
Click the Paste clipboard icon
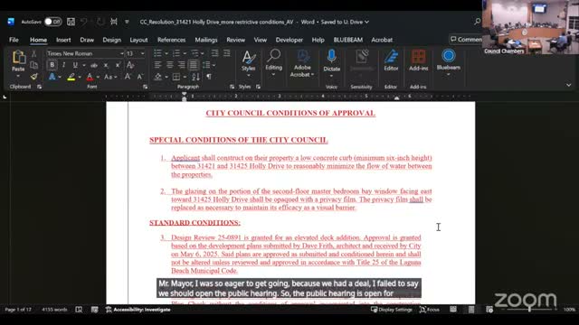[18, 58]
